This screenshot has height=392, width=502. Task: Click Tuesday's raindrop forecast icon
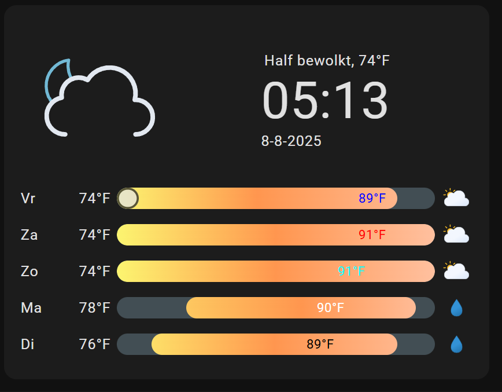(x=456, y=344)
